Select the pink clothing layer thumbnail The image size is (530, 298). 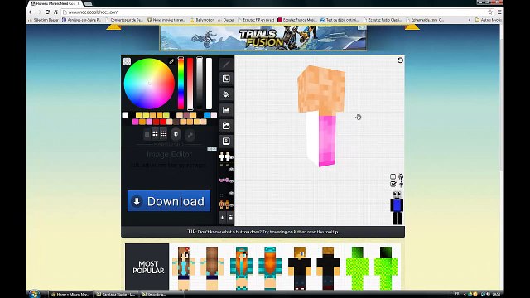coord(224,180)
